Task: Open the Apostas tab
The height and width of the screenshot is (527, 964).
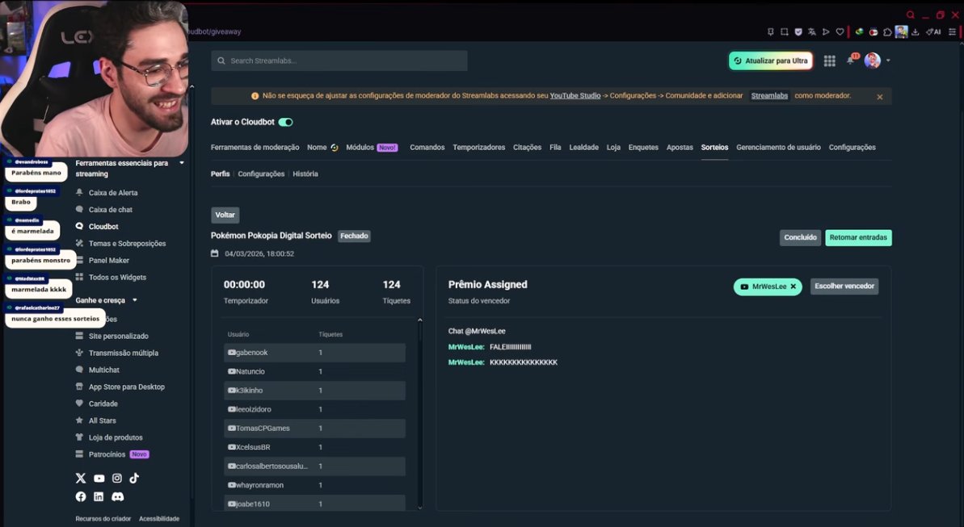Action: (680, 148)
